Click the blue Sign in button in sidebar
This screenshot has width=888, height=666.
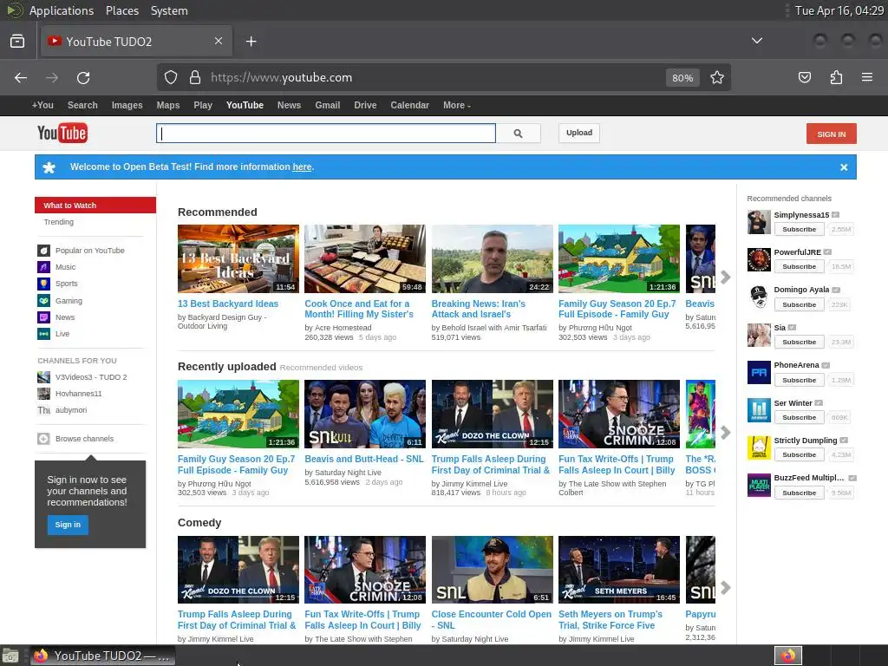click(68, 525)
